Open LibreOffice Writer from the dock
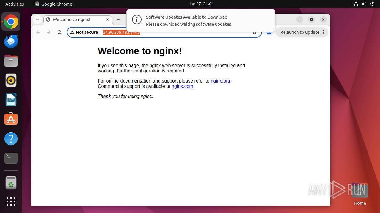The height and width of the screenshot is (213, 380). 11,100
